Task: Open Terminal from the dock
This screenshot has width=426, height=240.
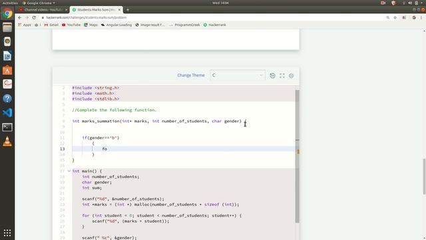Action: point(7,127)
